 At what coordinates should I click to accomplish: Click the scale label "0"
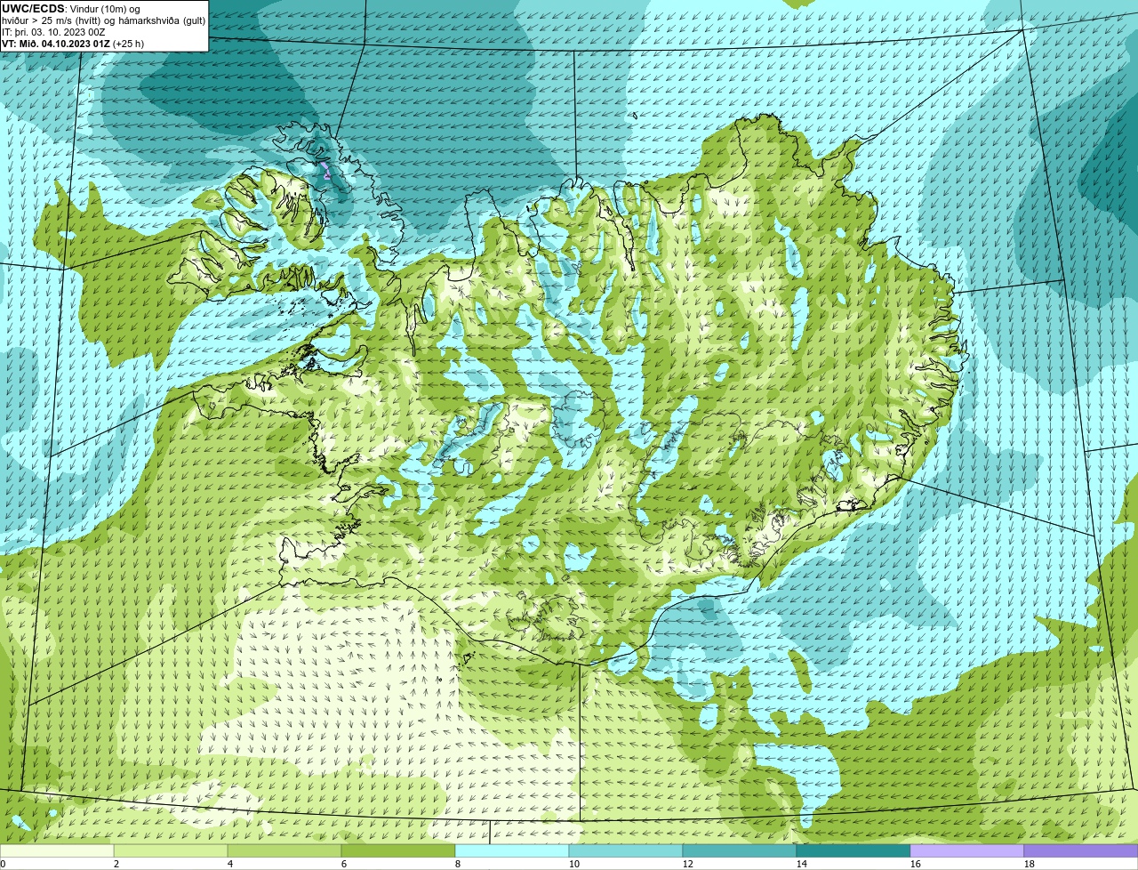pos(4,864)
